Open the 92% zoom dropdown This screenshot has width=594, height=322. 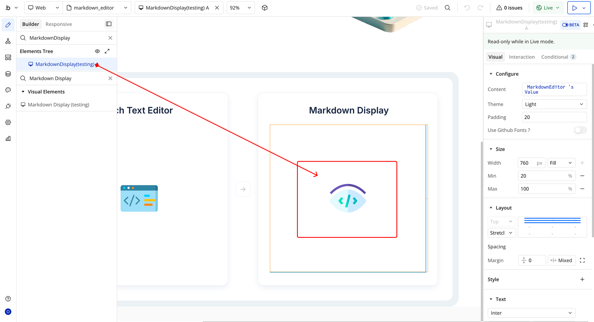coord(240,8)
